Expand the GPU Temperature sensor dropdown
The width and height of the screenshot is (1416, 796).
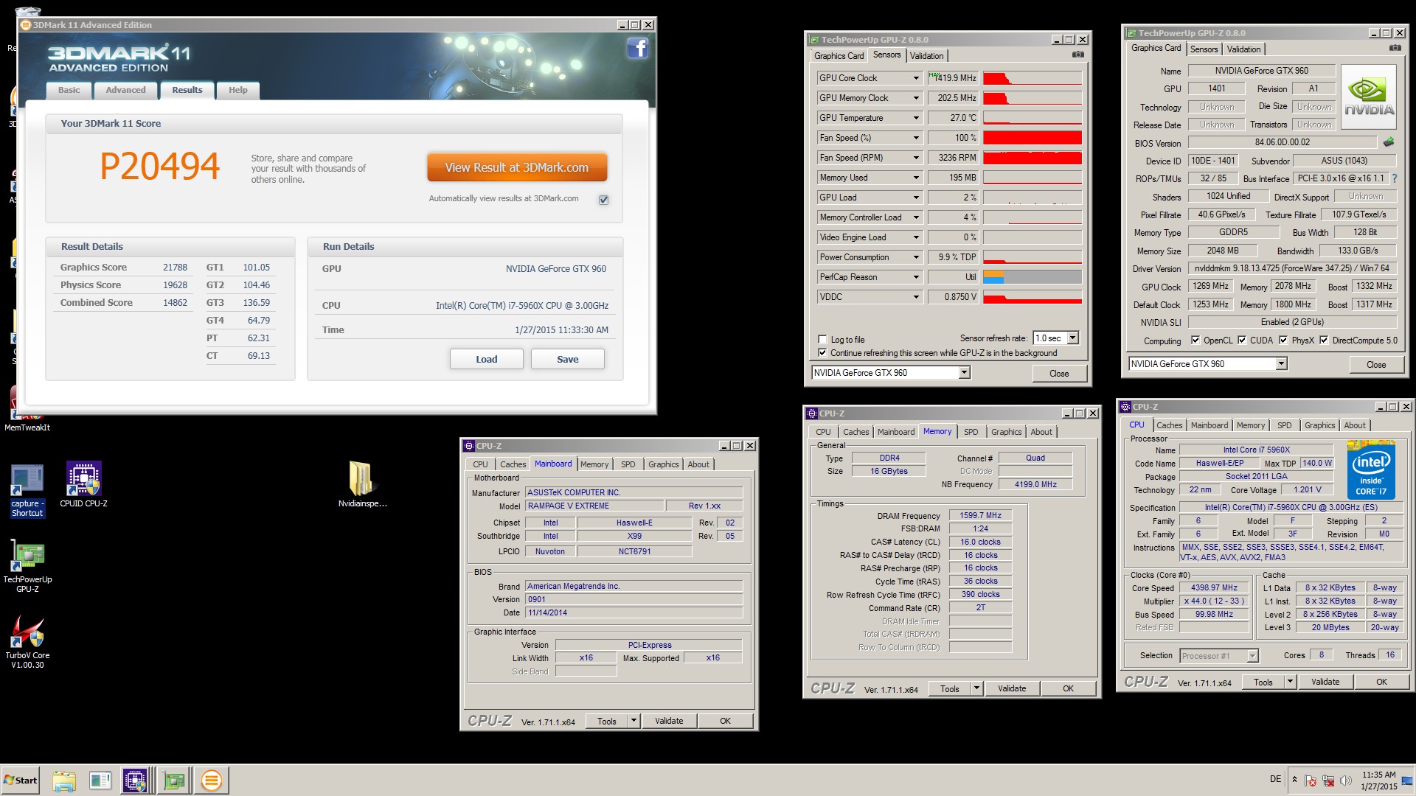coord(916,118)
